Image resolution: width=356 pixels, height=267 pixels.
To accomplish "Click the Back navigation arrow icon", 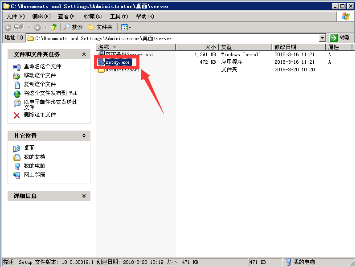I will [x=8, y=27].
